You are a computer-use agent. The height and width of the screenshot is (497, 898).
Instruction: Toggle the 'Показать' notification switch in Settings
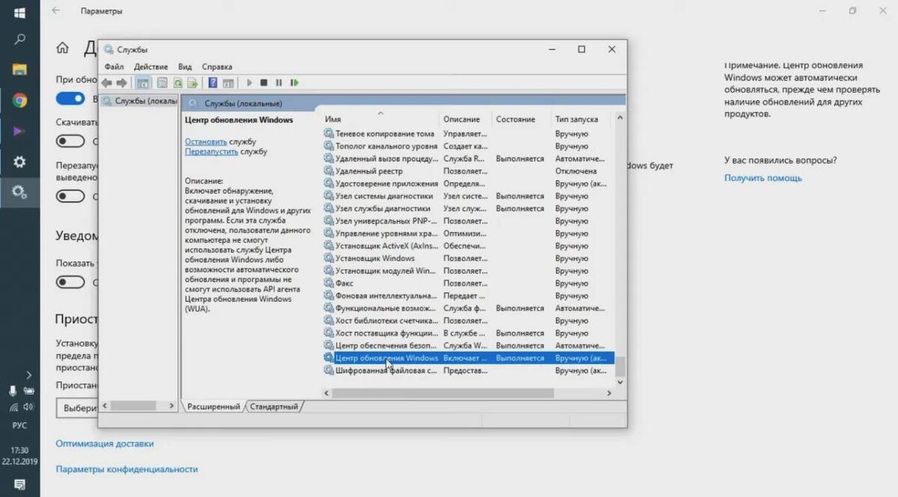tap(70, 282)
